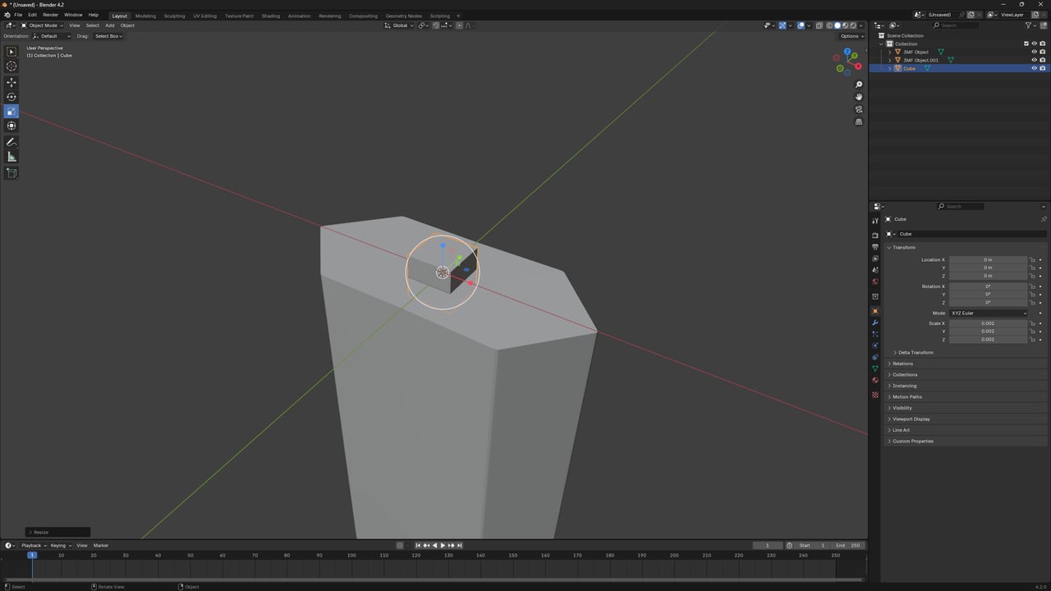Select the Move tool
Viewport: 1051px width, 591px height.
click(x=11, y=82)
